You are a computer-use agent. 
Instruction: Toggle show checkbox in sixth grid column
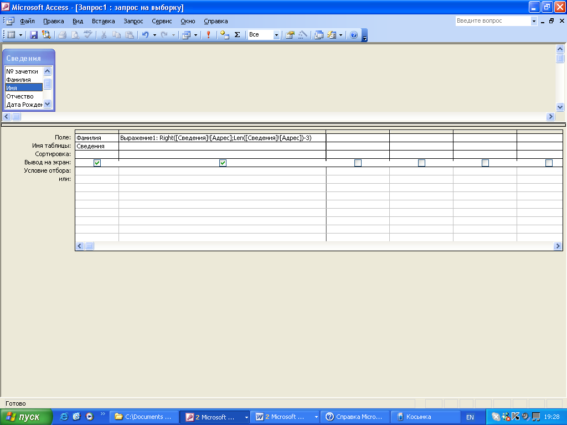click(549, 163)
